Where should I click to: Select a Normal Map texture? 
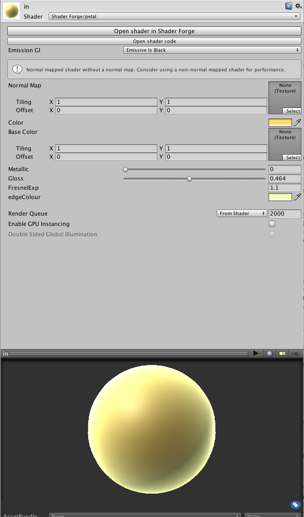[292, 111]
